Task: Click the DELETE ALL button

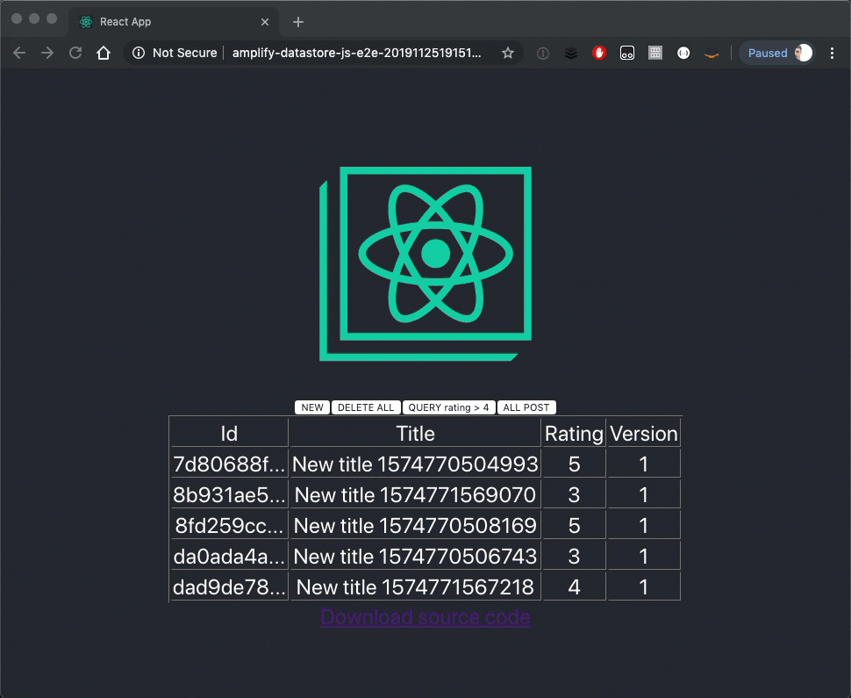Action: pyautogui.click(x=366, y=407)
